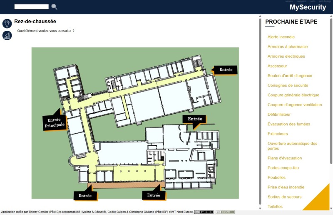Screen dimensions: 333x215
Task: Open Défibrillateur from the next step list
Action: pos(279,114)
